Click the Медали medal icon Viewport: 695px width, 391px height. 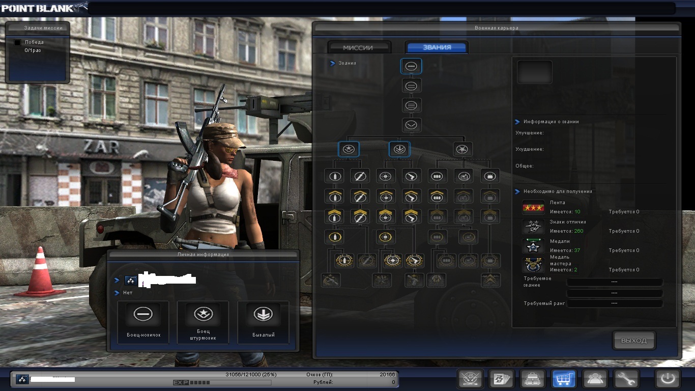point(533,246)
